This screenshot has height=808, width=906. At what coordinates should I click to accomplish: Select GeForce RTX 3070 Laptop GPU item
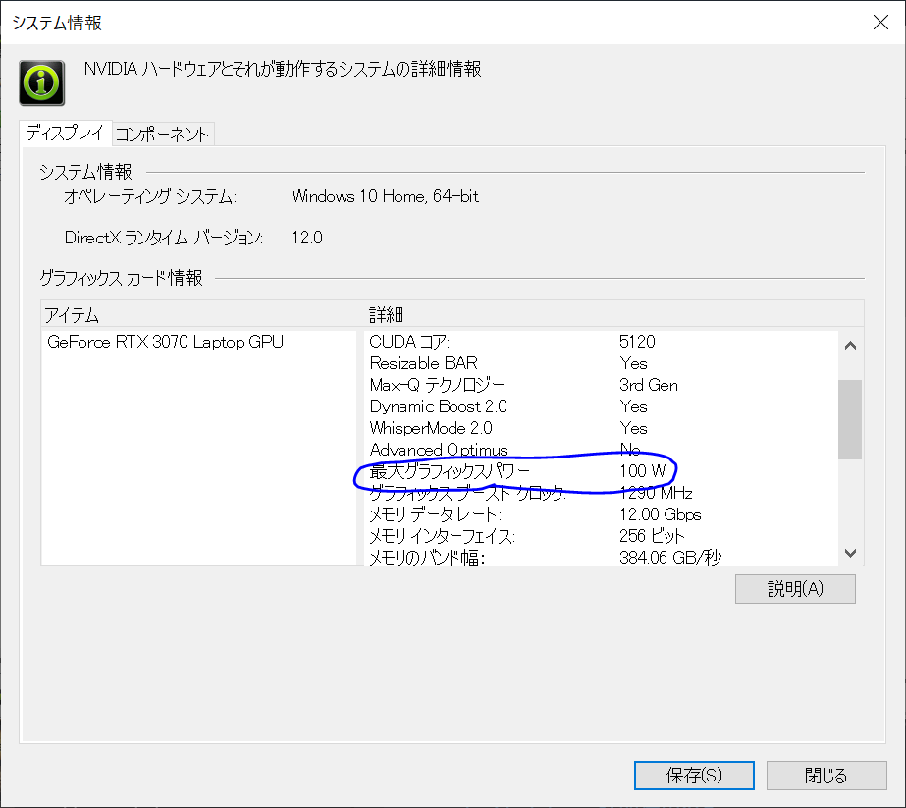coord(165,342)
